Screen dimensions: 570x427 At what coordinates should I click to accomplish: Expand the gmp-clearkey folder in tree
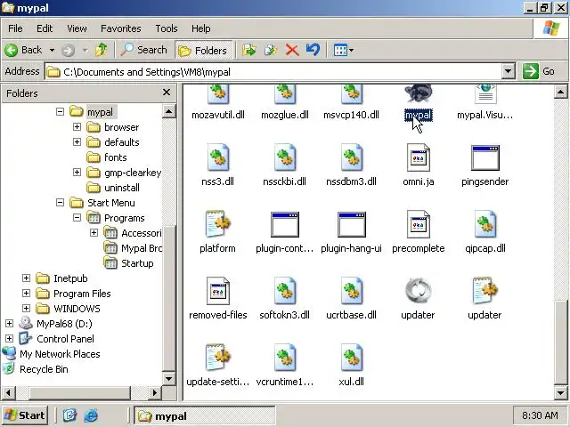(x=77, y=172)
